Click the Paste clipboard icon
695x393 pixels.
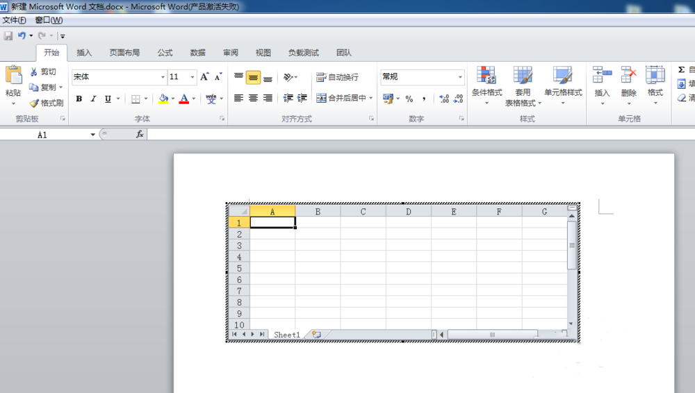[13, 75]
